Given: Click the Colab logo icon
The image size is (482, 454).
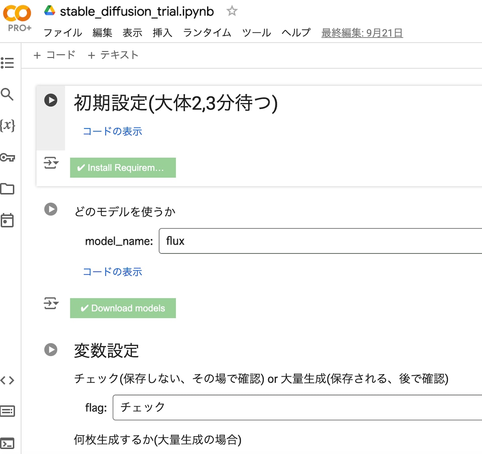Looking at the screenshot, I should point(17,13).
